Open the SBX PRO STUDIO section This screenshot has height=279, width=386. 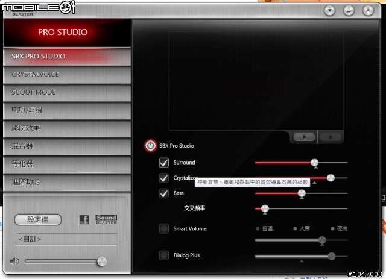click(67, 57)
